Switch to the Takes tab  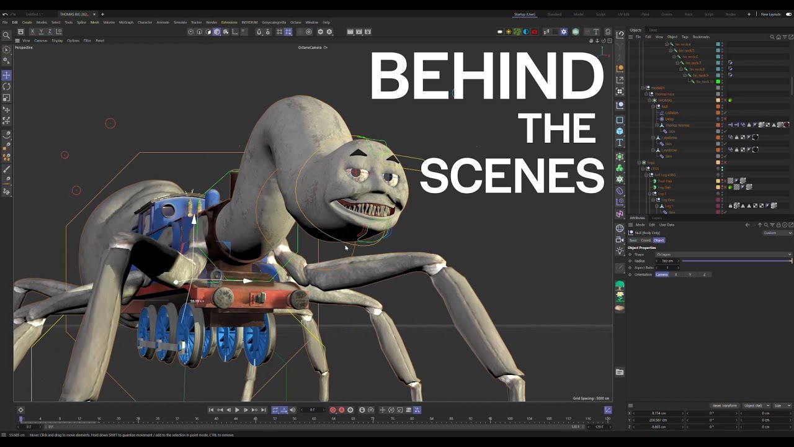pos(653,30)
